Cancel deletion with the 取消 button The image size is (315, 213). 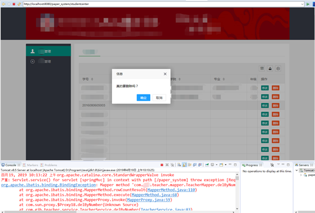click(x=159, y=97)
